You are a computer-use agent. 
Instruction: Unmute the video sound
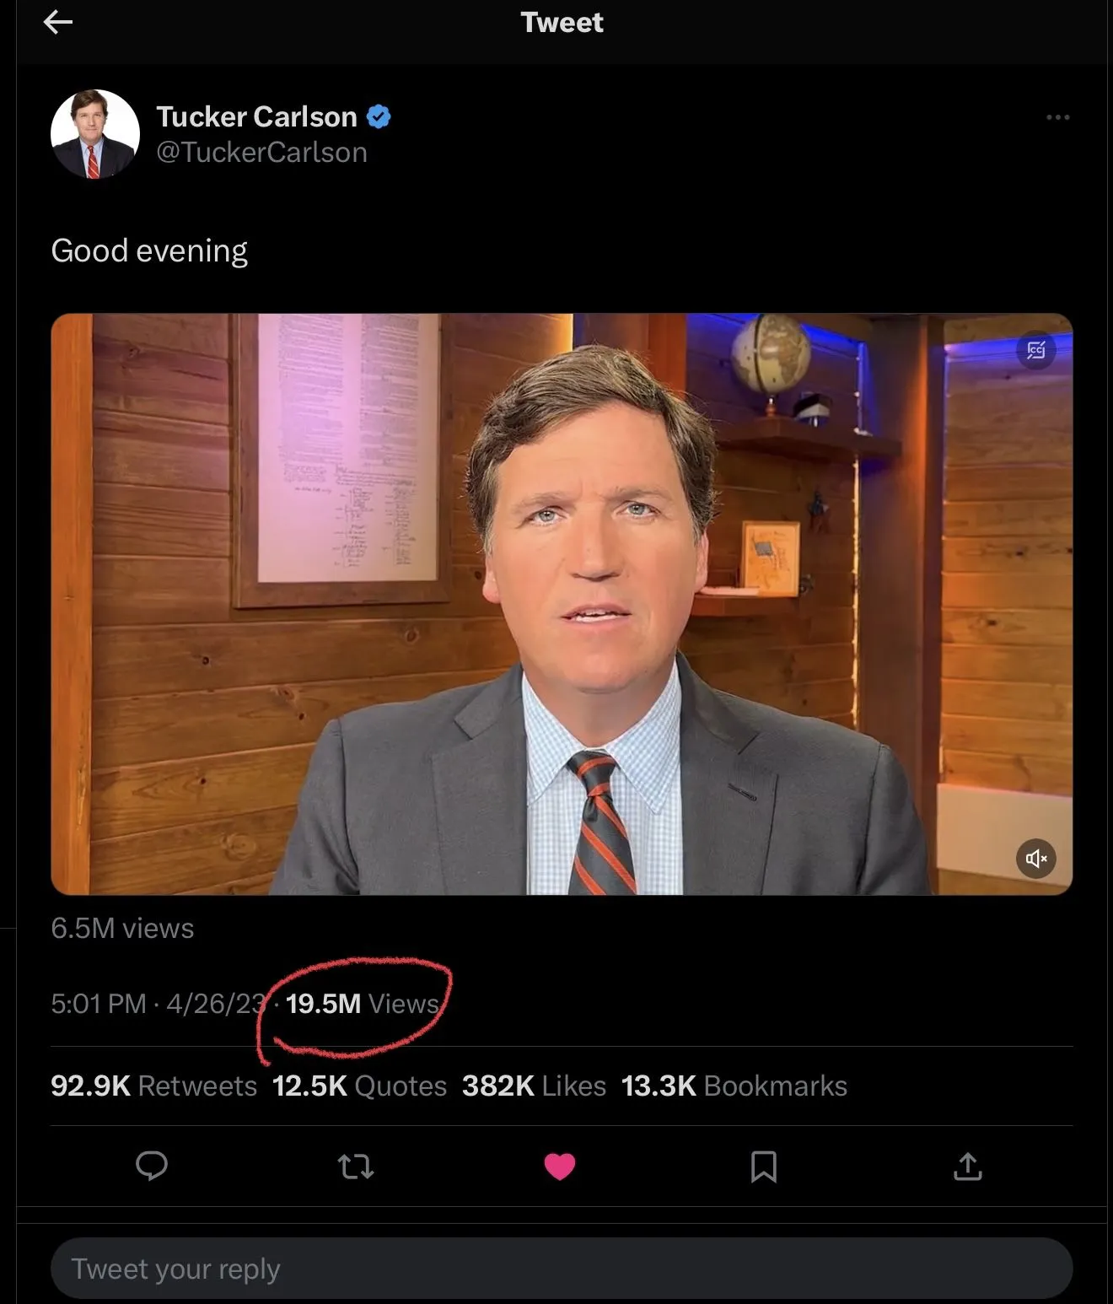click(1036, 859)
